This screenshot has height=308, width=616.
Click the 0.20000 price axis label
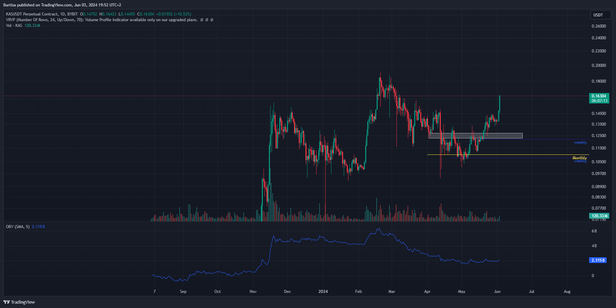pos(599,65)
